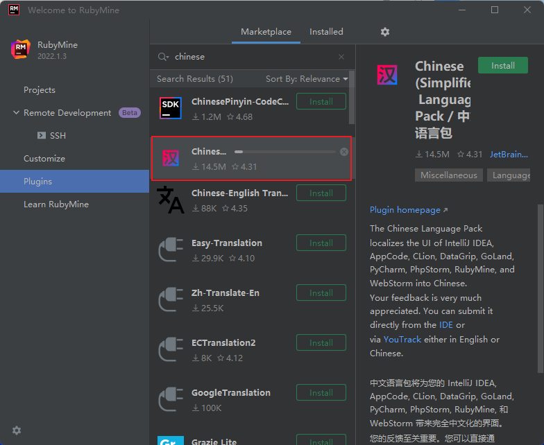Screen dimensions: 544x445
Task: Click the plugin list scrollbar
Action: [x=352, y=97]
